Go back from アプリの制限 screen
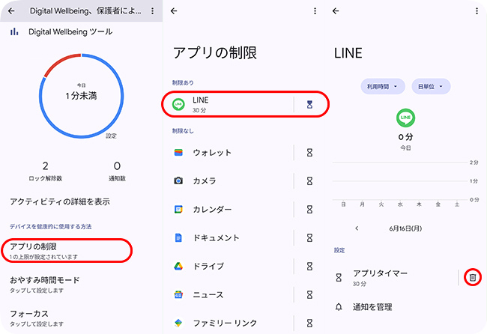Image resolution: width=487 pixels, height=334 pixels. pos(174,11)
